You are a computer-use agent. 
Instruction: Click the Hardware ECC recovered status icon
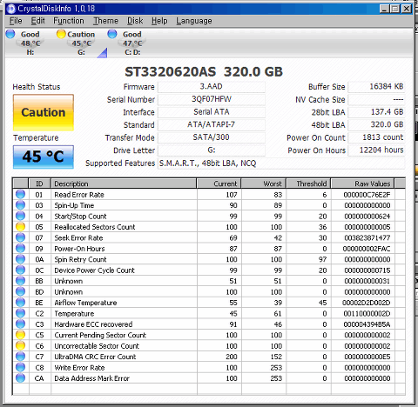20,324
